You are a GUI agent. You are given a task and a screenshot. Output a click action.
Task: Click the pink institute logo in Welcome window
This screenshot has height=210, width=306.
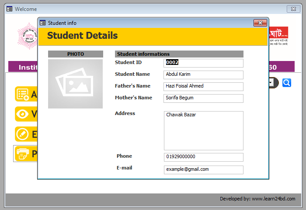[x=27, y=36]
